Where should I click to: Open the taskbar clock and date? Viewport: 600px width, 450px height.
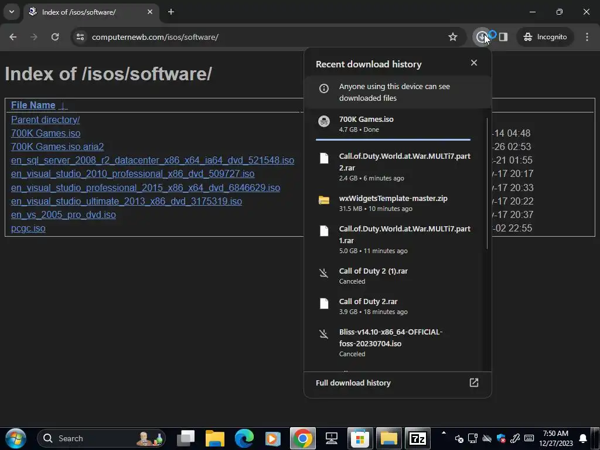(x=556, y=438)
